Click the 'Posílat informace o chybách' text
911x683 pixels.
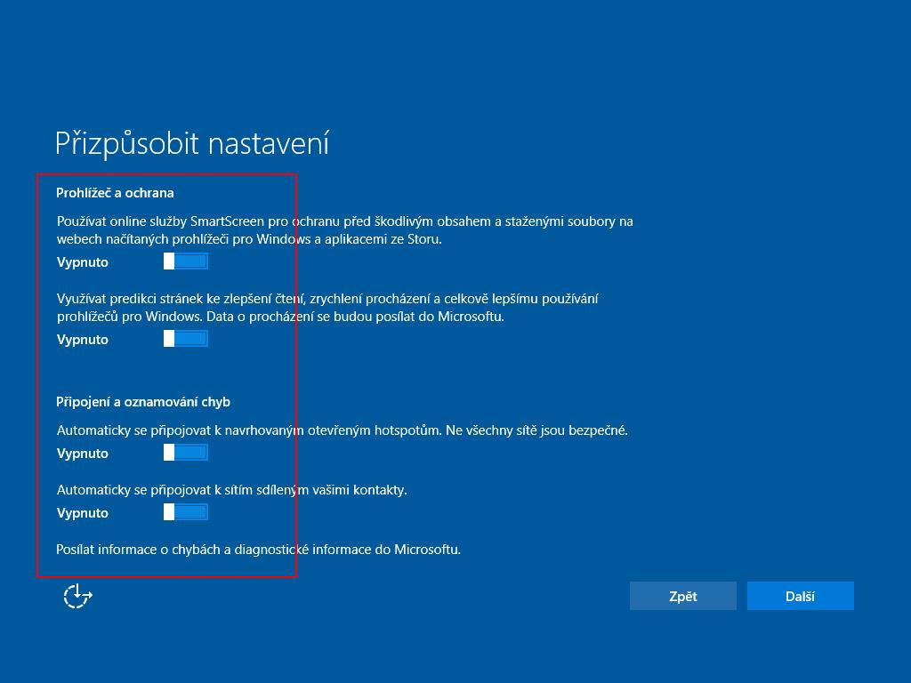(x=258, y=550)
